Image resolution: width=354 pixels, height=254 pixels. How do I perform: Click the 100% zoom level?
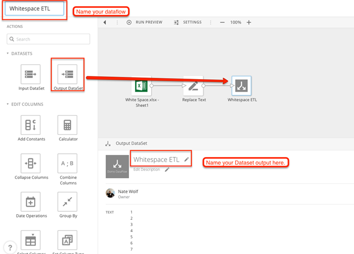pos(235,22)
